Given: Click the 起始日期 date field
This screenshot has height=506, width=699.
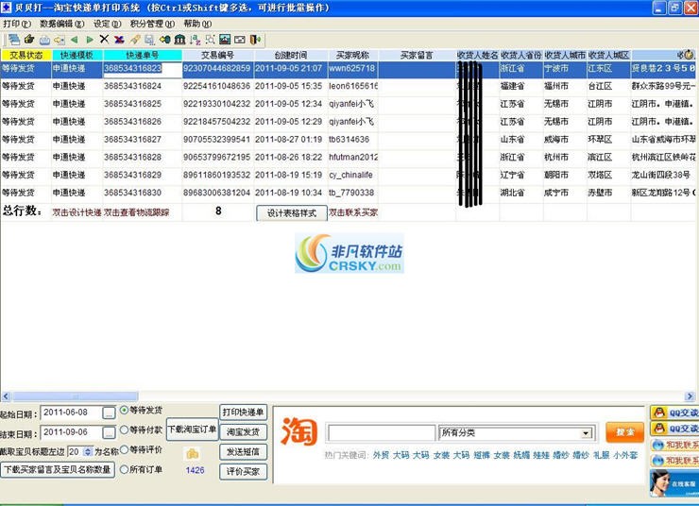Looking at the screenshot, I should click(72, 413).
